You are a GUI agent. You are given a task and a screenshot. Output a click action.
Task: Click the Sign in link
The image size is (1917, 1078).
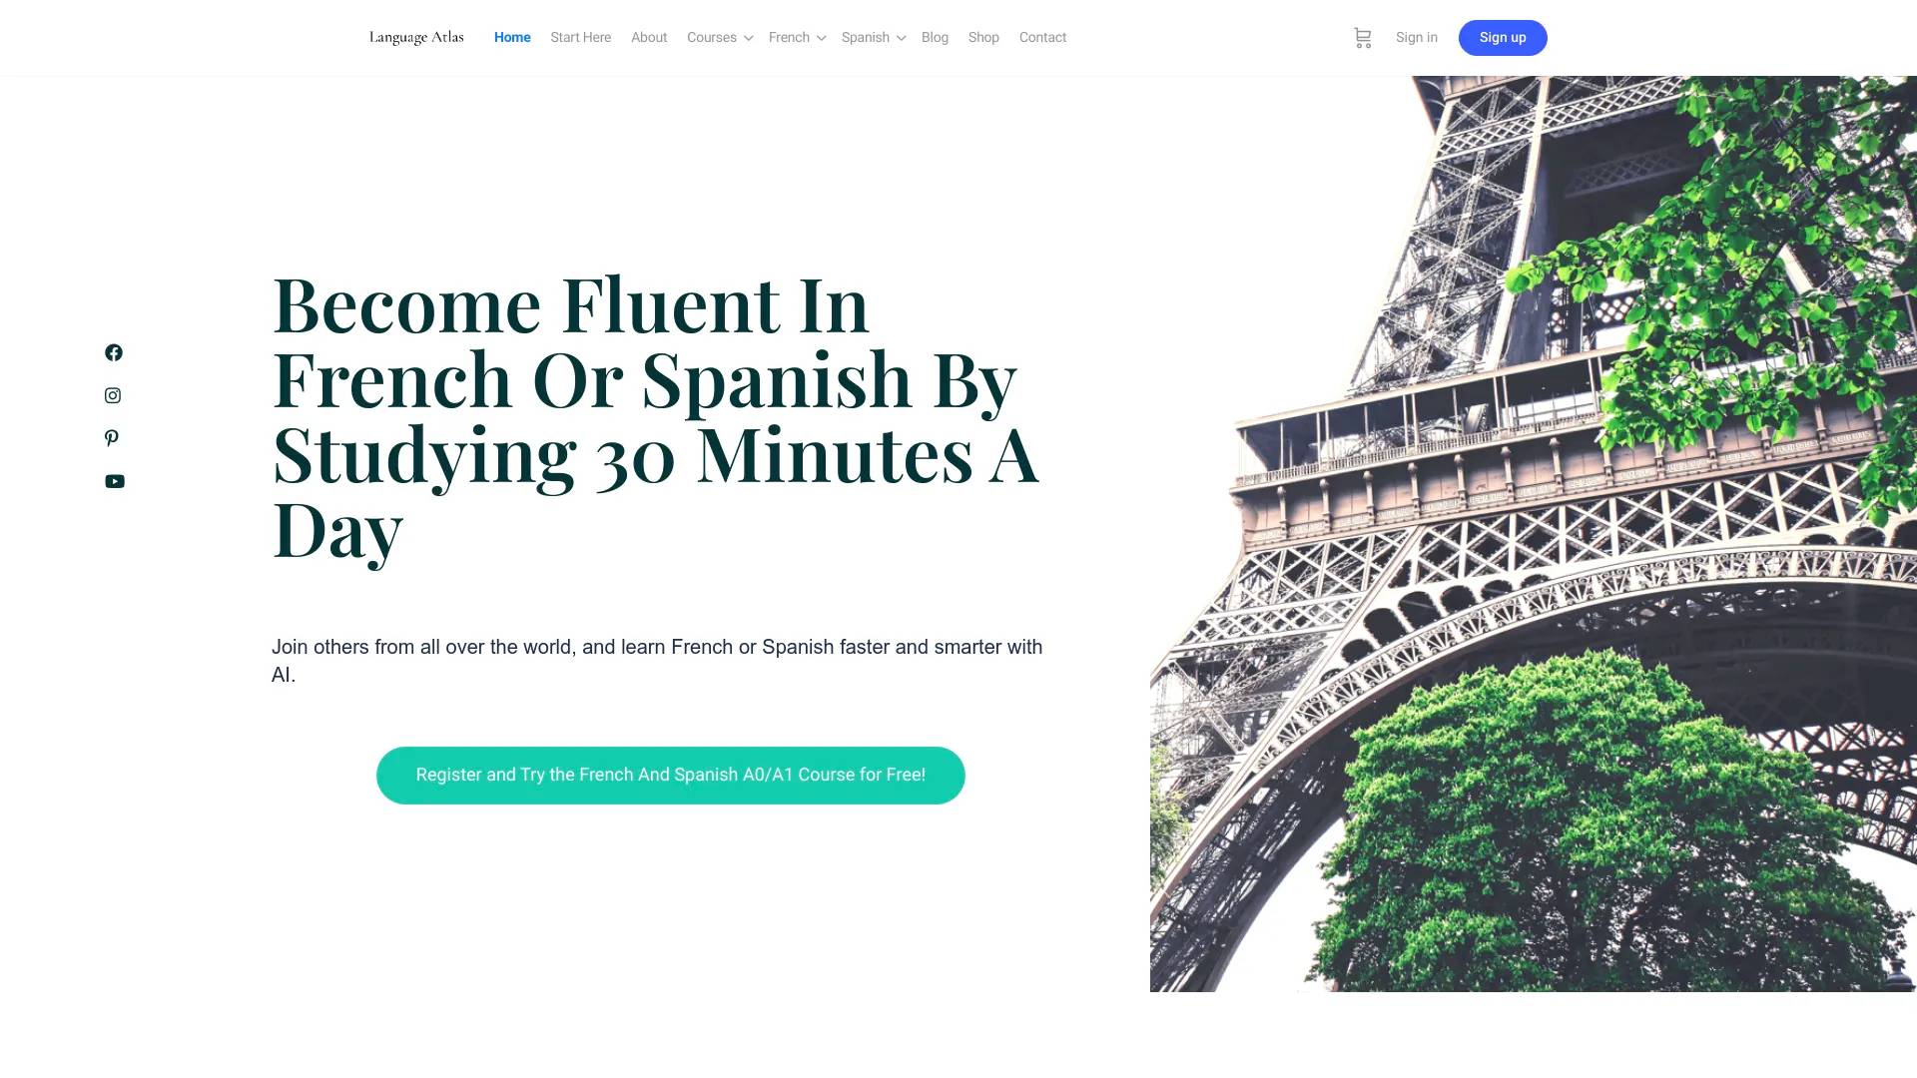coord(1417,37)
